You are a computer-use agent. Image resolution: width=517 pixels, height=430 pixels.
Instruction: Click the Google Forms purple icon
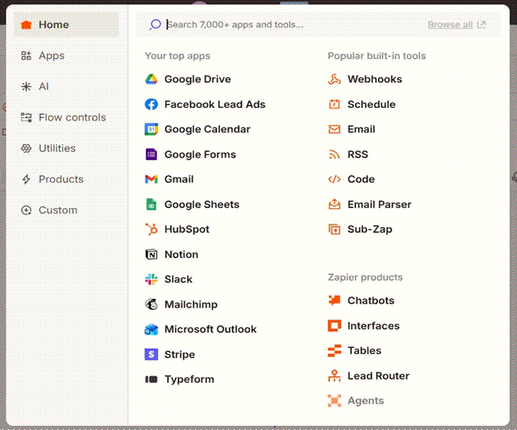click(x=151, y=154)
